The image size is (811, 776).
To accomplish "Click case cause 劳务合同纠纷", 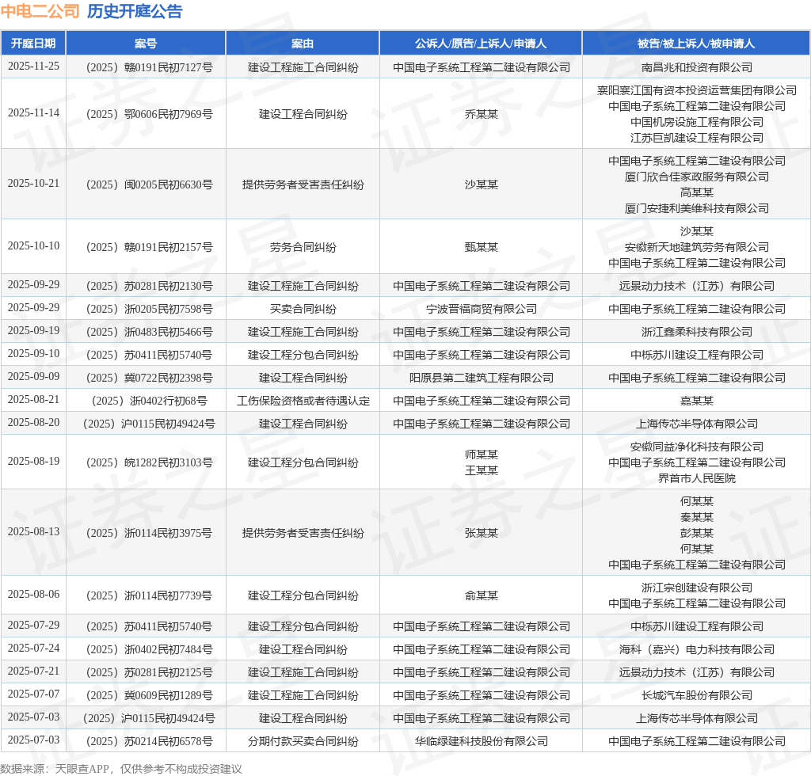I will tap(303, 247).
